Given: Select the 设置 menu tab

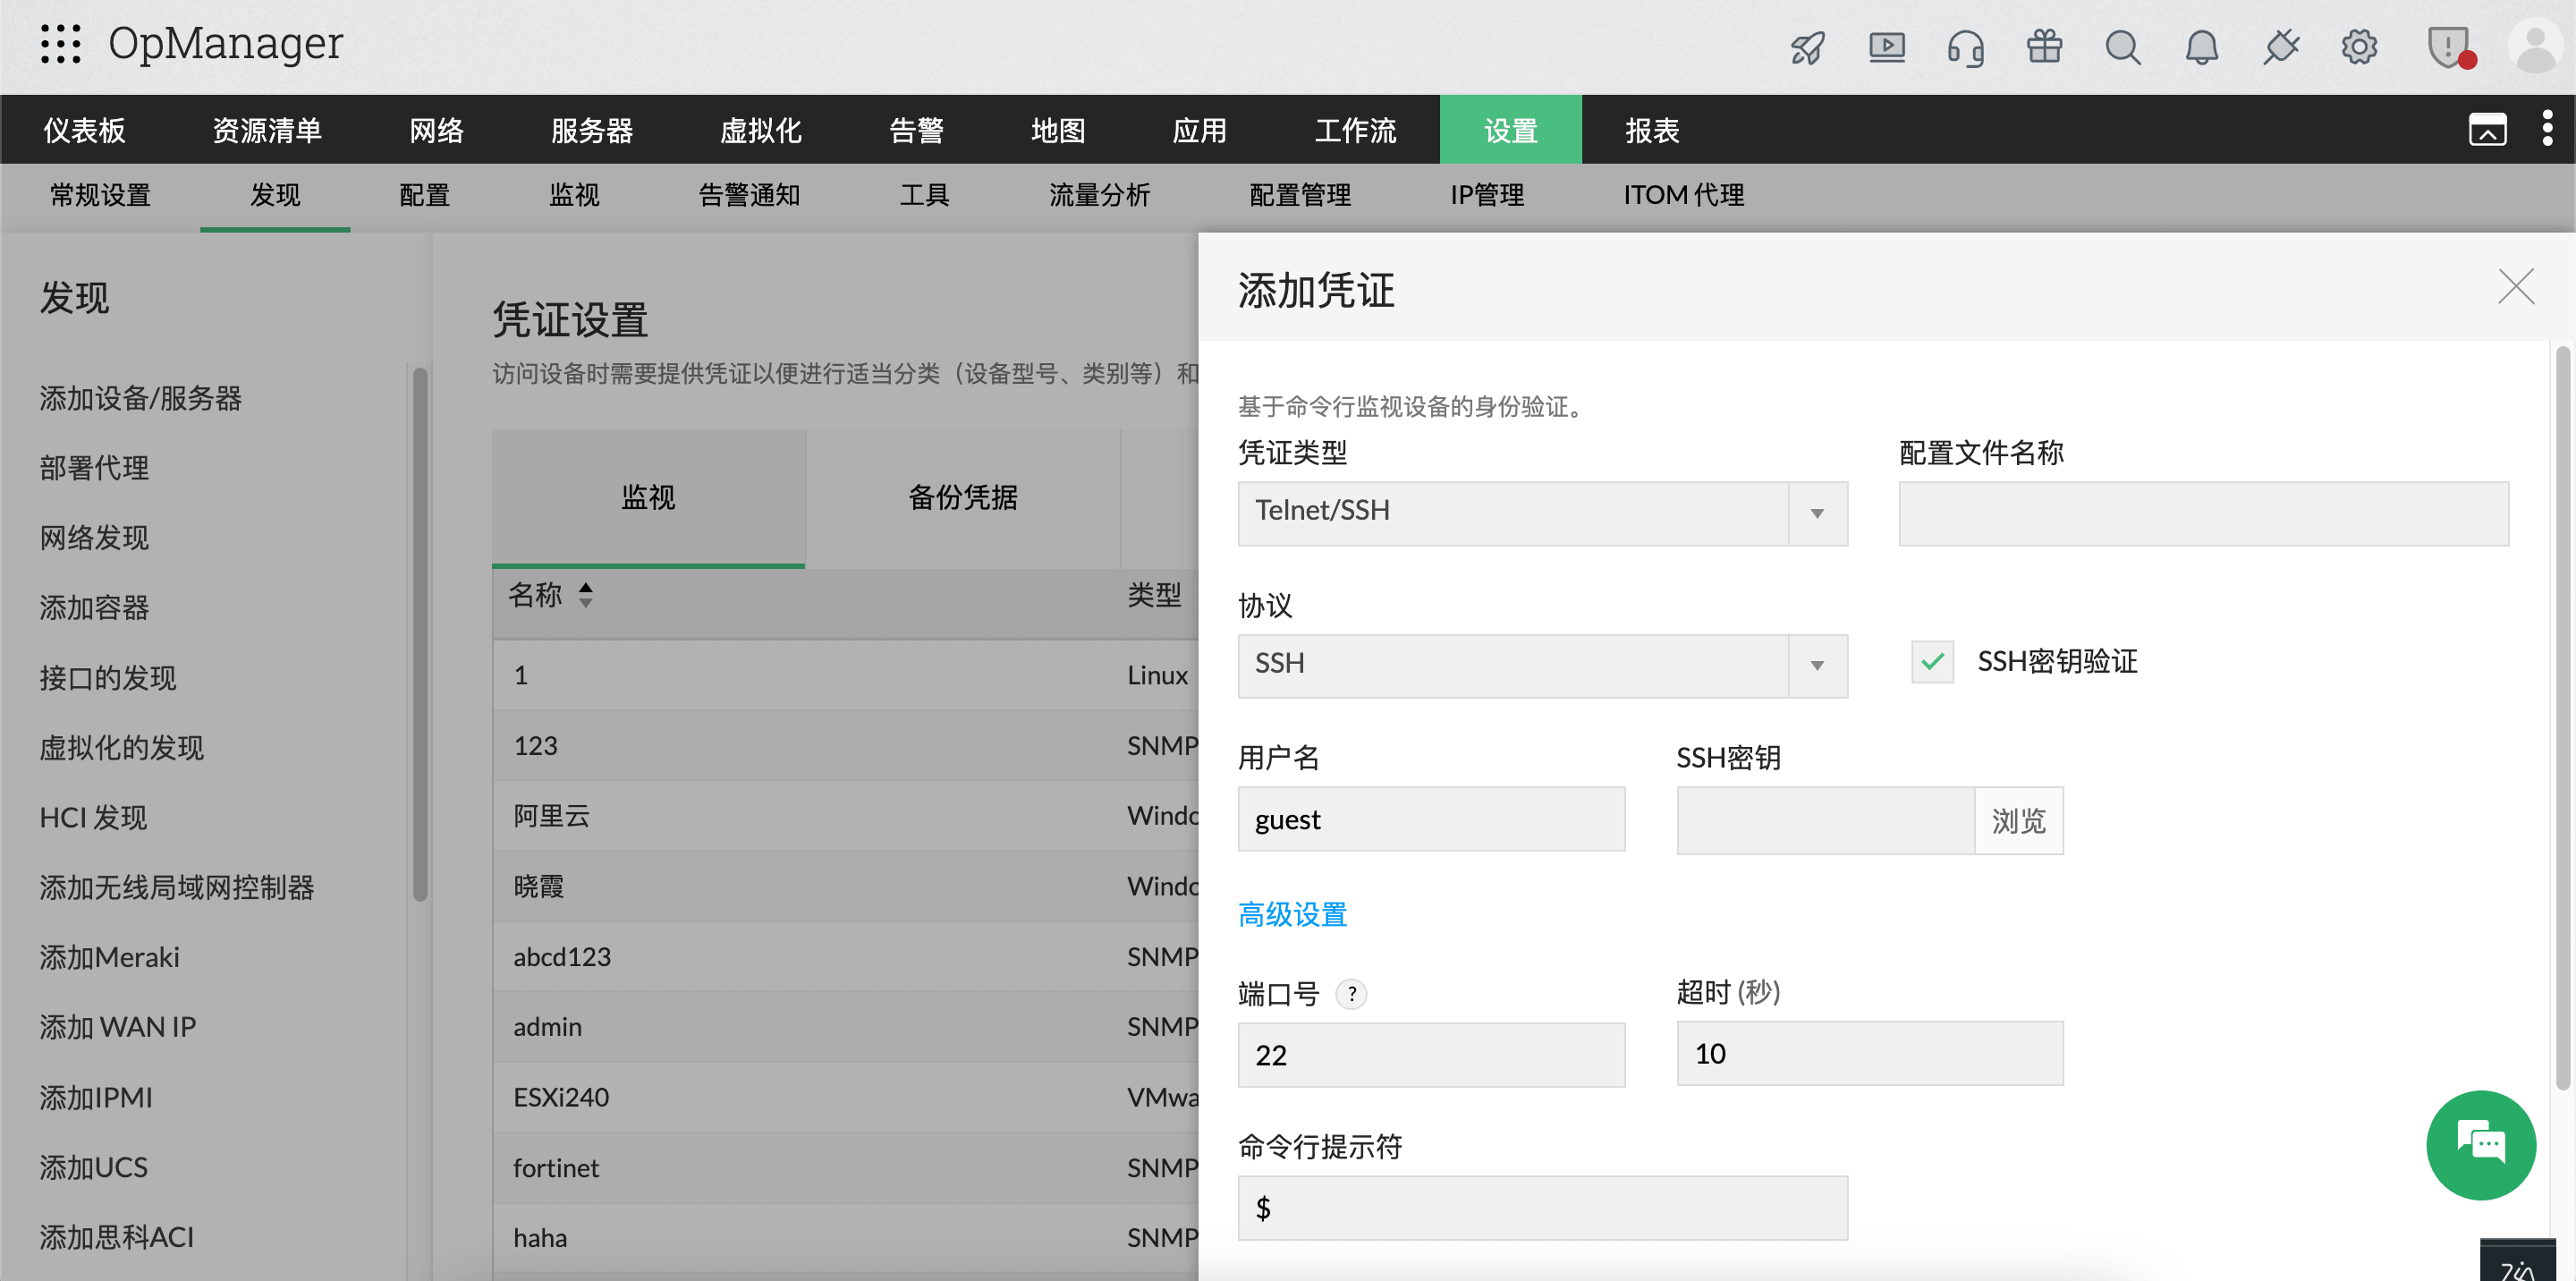Looking at the screenshot, I should pyautogui.click(x=1510, y=130).
